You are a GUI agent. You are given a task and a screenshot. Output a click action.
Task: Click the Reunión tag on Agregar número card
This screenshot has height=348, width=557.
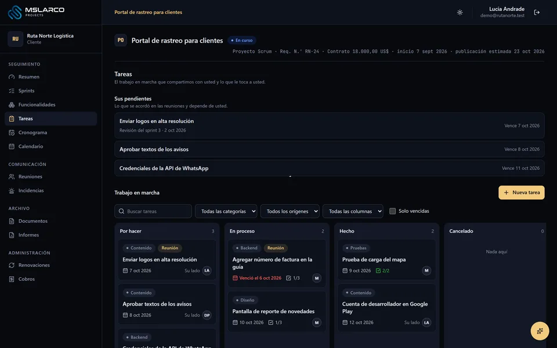tap(276, 248)
